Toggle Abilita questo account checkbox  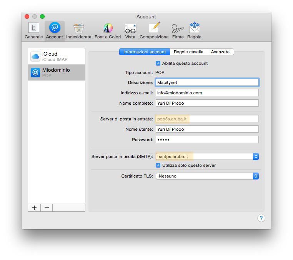(x=158, y=63)
